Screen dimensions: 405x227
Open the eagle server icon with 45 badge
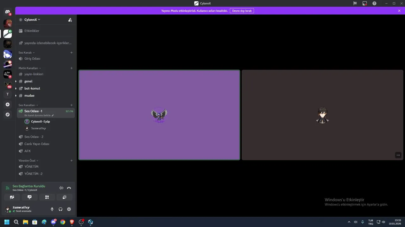pyautogui.click(x=8, y=84)
